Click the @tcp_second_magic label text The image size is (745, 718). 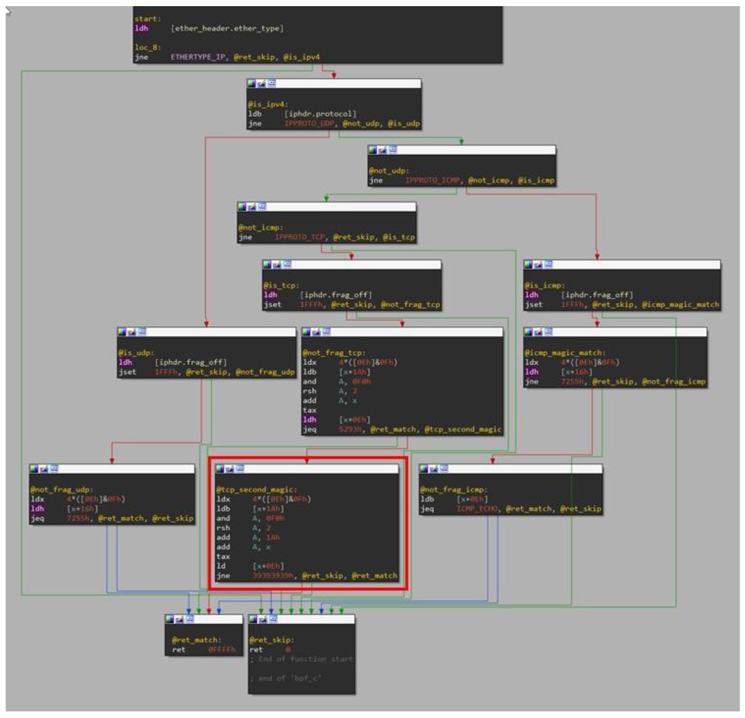click(x=257, y=490)
